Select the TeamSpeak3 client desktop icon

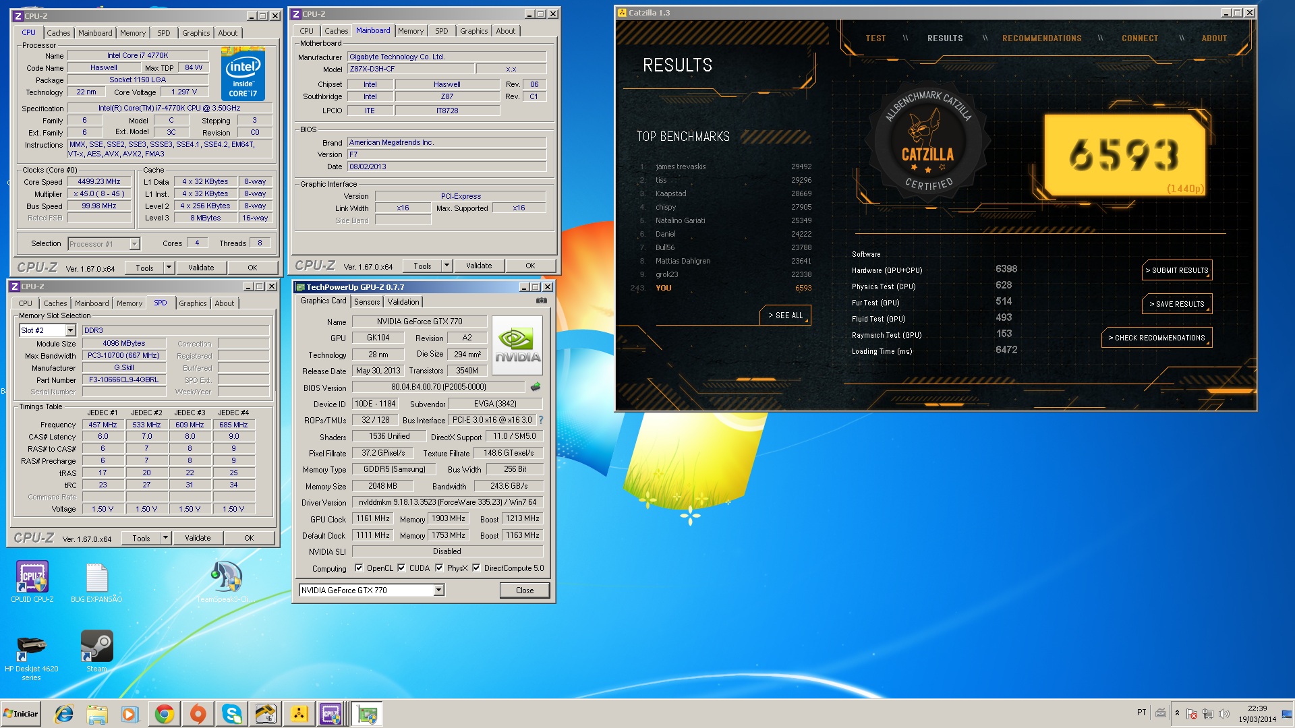pyautogui.click(x=225, y=582)
